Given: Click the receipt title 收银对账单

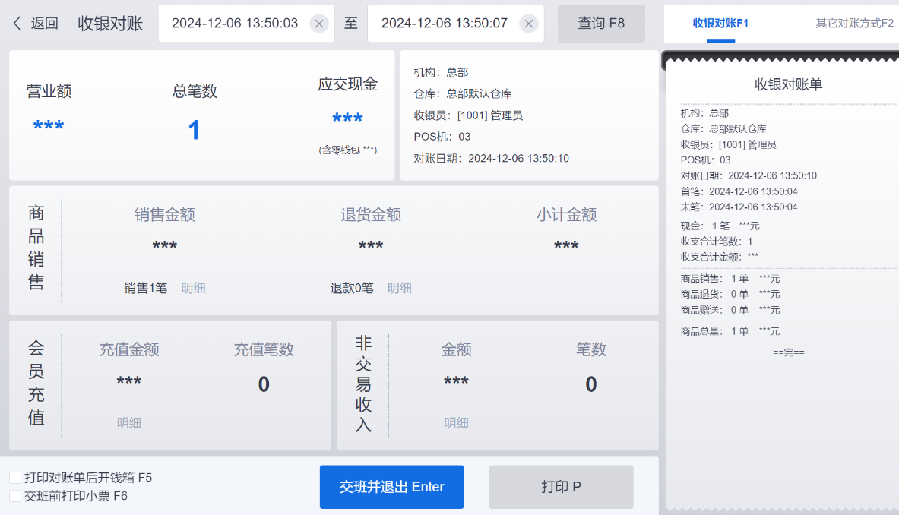Looking at the screenshot, I should [788, 85].
